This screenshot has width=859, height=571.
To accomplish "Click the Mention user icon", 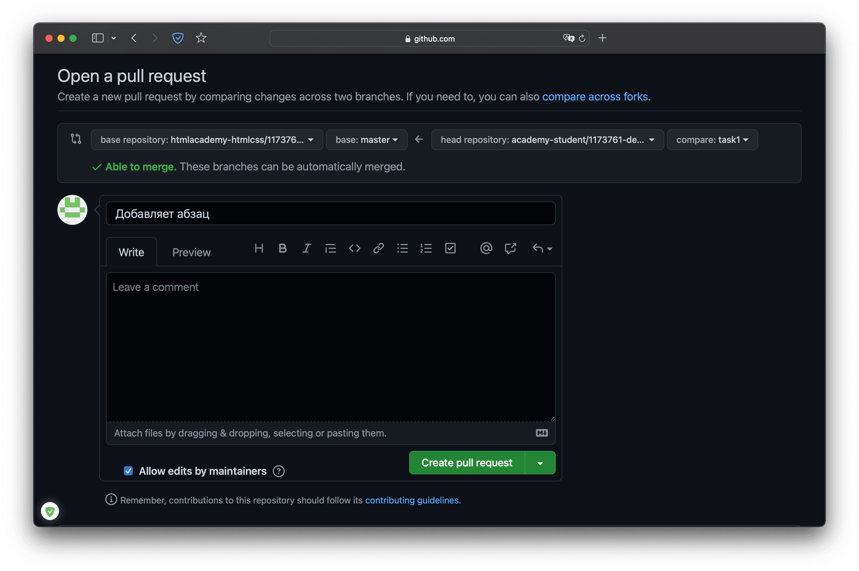I will tap(485, 248).
